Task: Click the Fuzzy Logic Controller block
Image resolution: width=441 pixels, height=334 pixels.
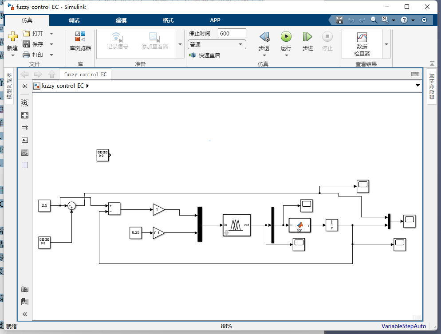Action: [x=236, y=225]
